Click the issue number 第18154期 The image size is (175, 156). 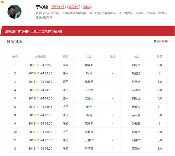pyautogui.click(x=161, y=41)
